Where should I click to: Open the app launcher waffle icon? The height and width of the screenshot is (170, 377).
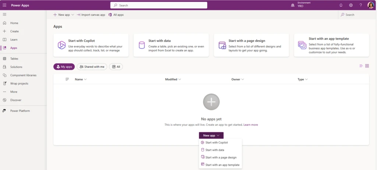tap(4, 5)
